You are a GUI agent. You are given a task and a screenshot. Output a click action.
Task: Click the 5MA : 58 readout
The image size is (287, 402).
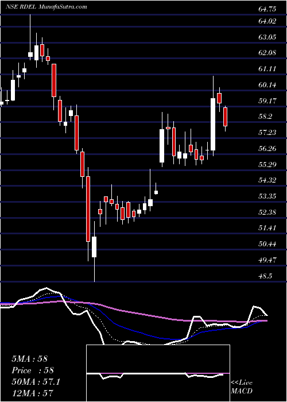coord(30,359)
